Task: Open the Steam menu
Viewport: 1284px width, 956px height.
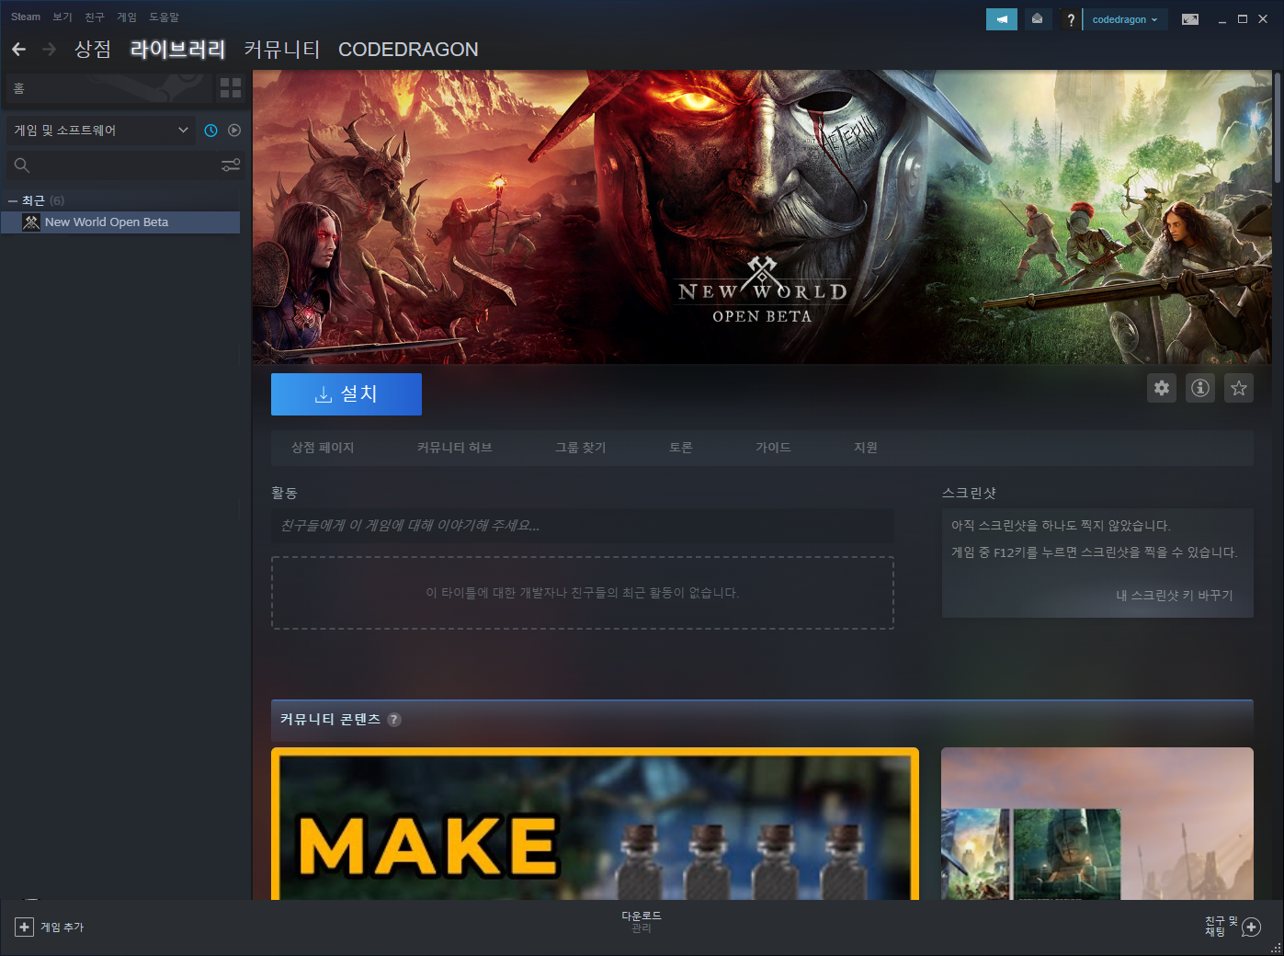Action: tap(26, 17)
